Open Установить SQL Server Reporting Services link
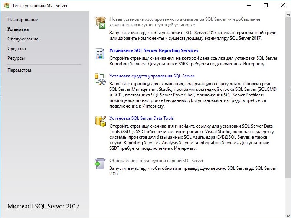The width and height of the screenshot is (291, 218). coord(154,50)
